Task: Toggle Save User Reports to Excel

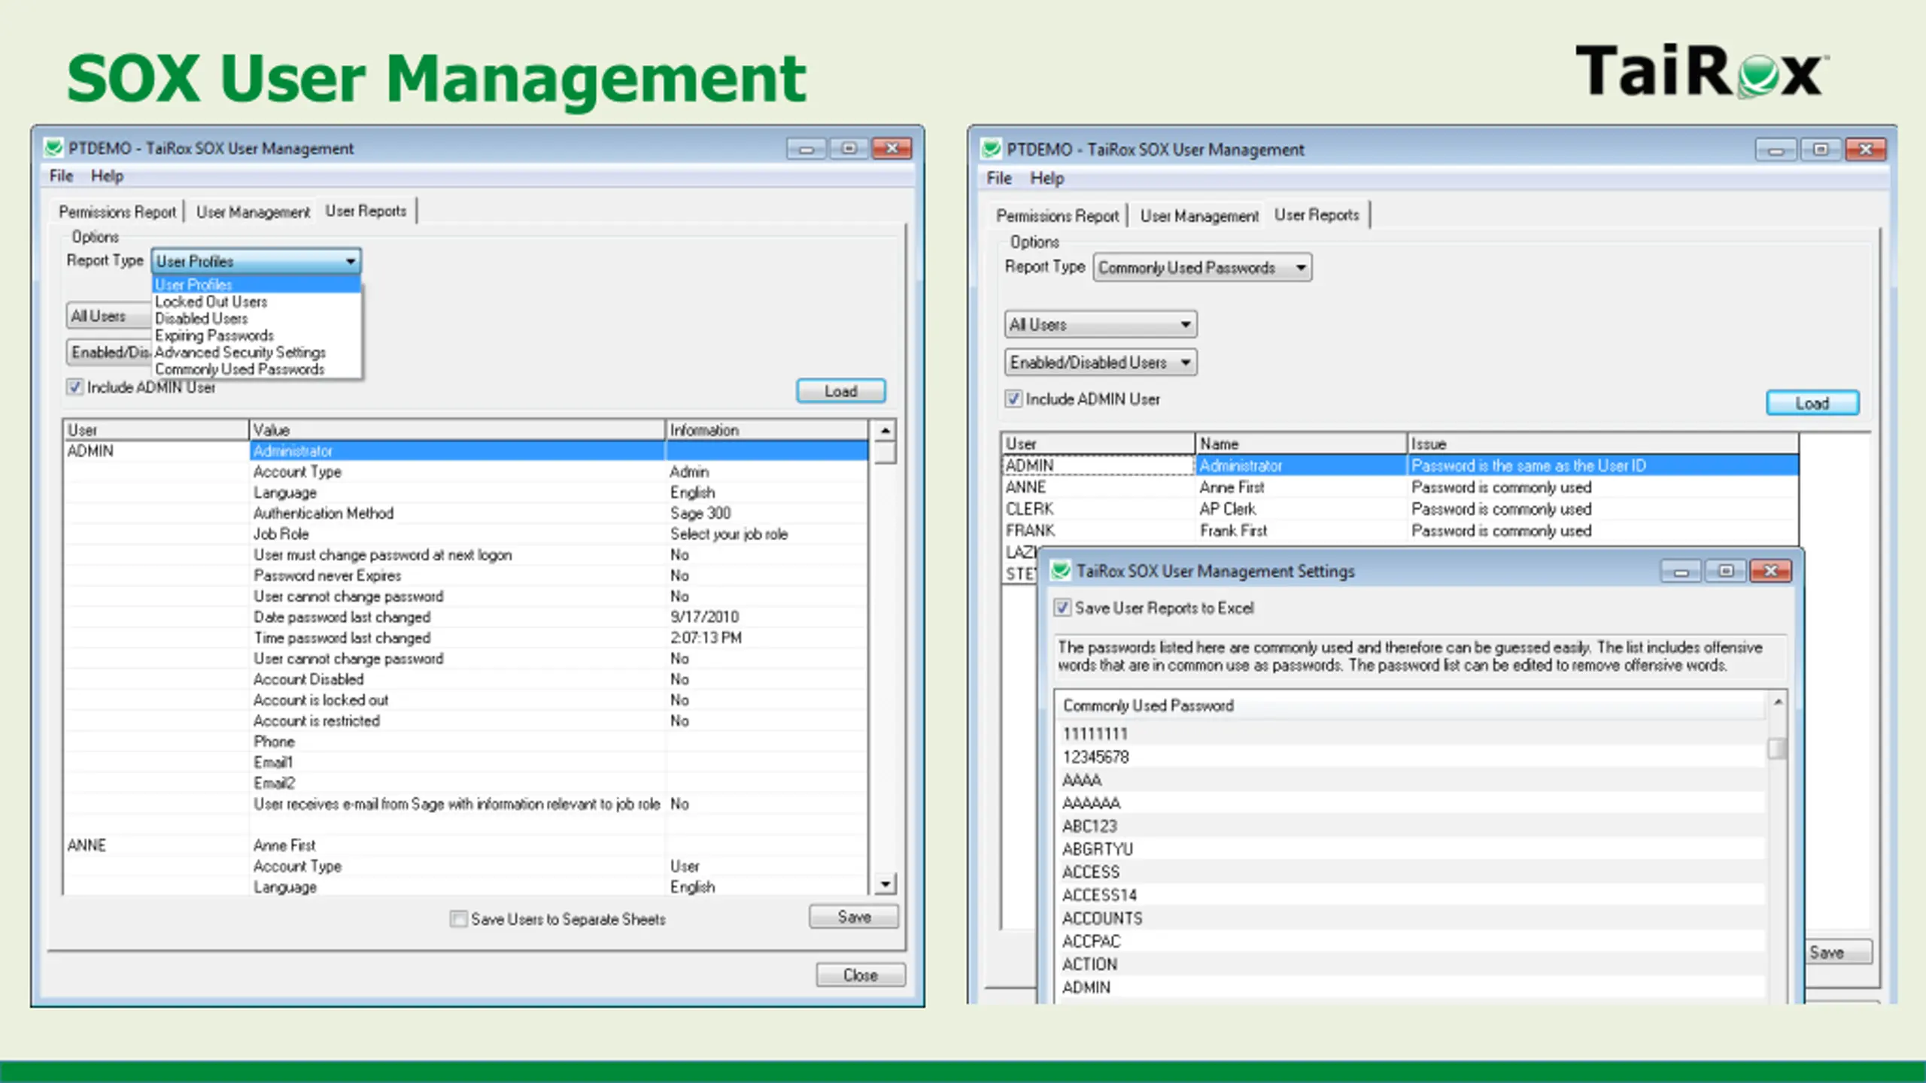Action: pyautogui.click(x=1062, y=608)
